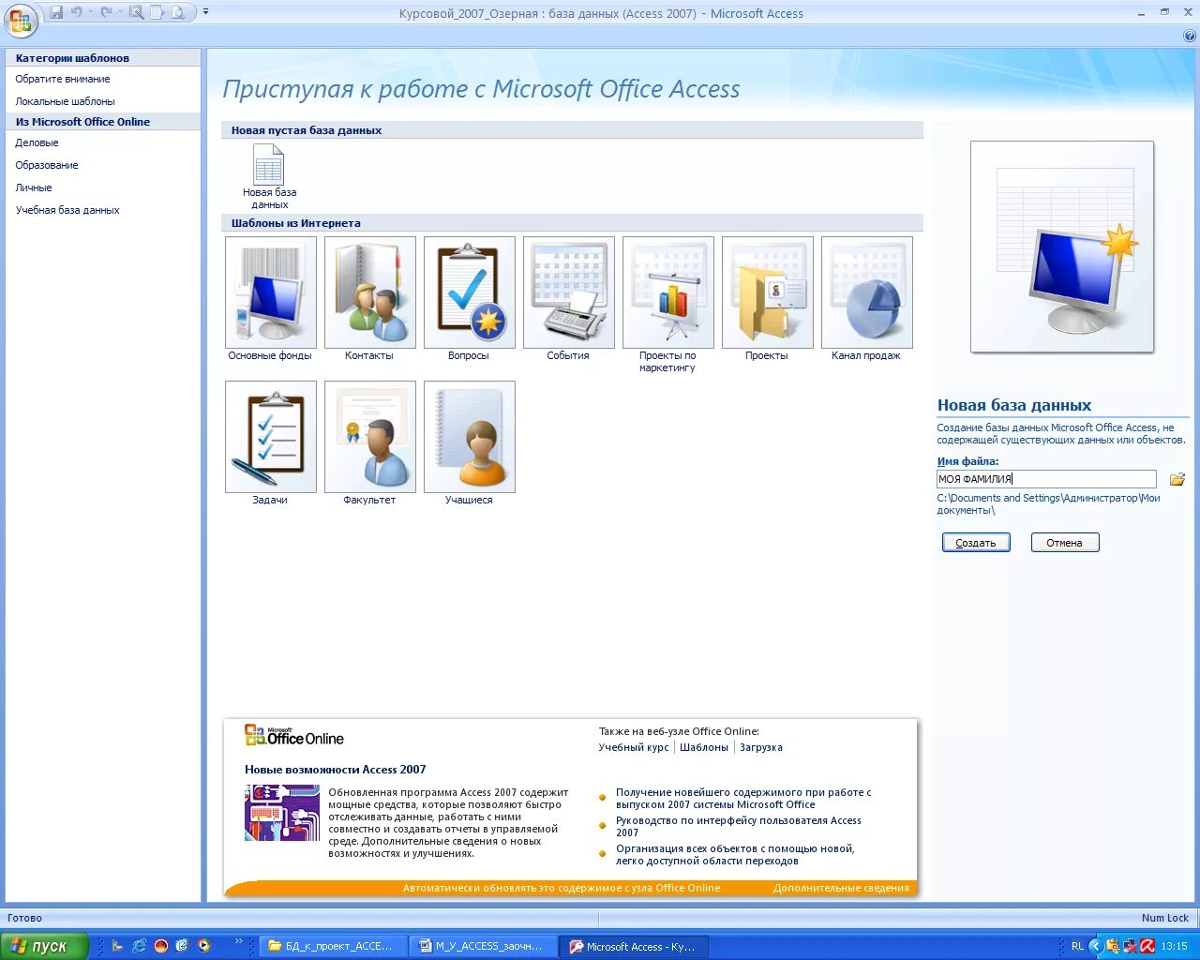Screen dimensions: 1200x960
Task: Open the Windows пуск start button
Action: 44,946
